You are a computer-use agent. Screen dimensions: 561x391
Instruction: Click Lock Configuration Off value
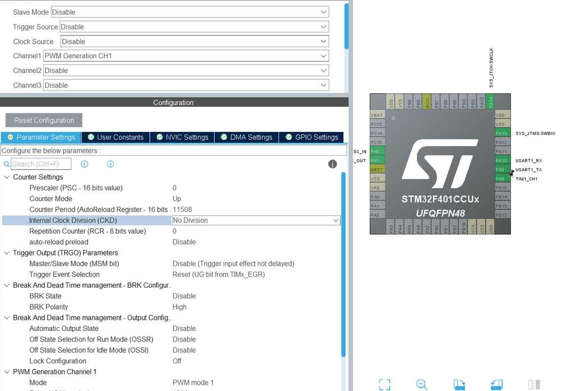(x=177, y=361)
